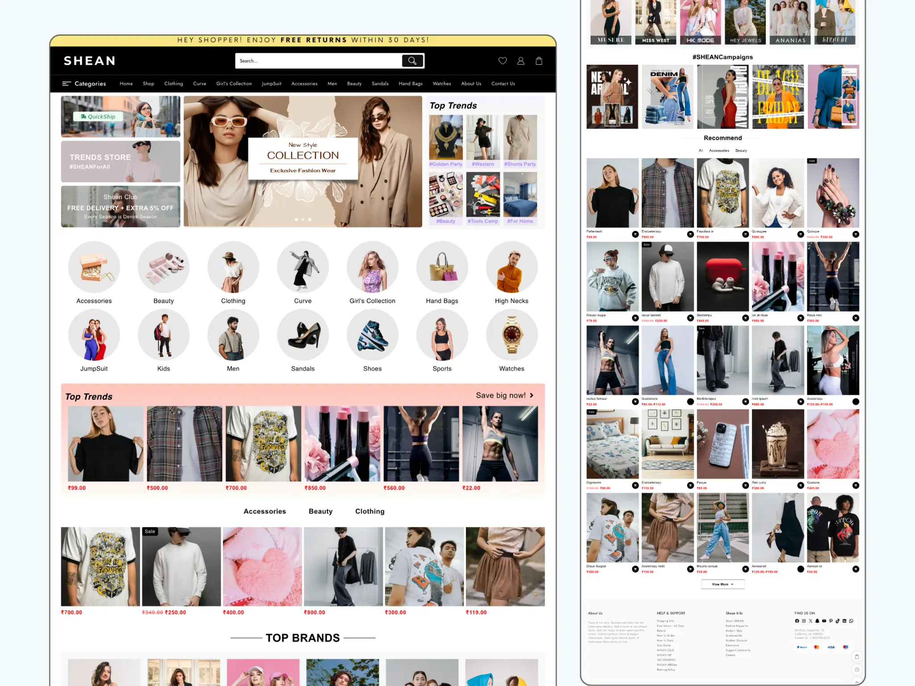Click the Save big now link
The height and width of the screenshot is (686, 915).
tap(501, 395)
